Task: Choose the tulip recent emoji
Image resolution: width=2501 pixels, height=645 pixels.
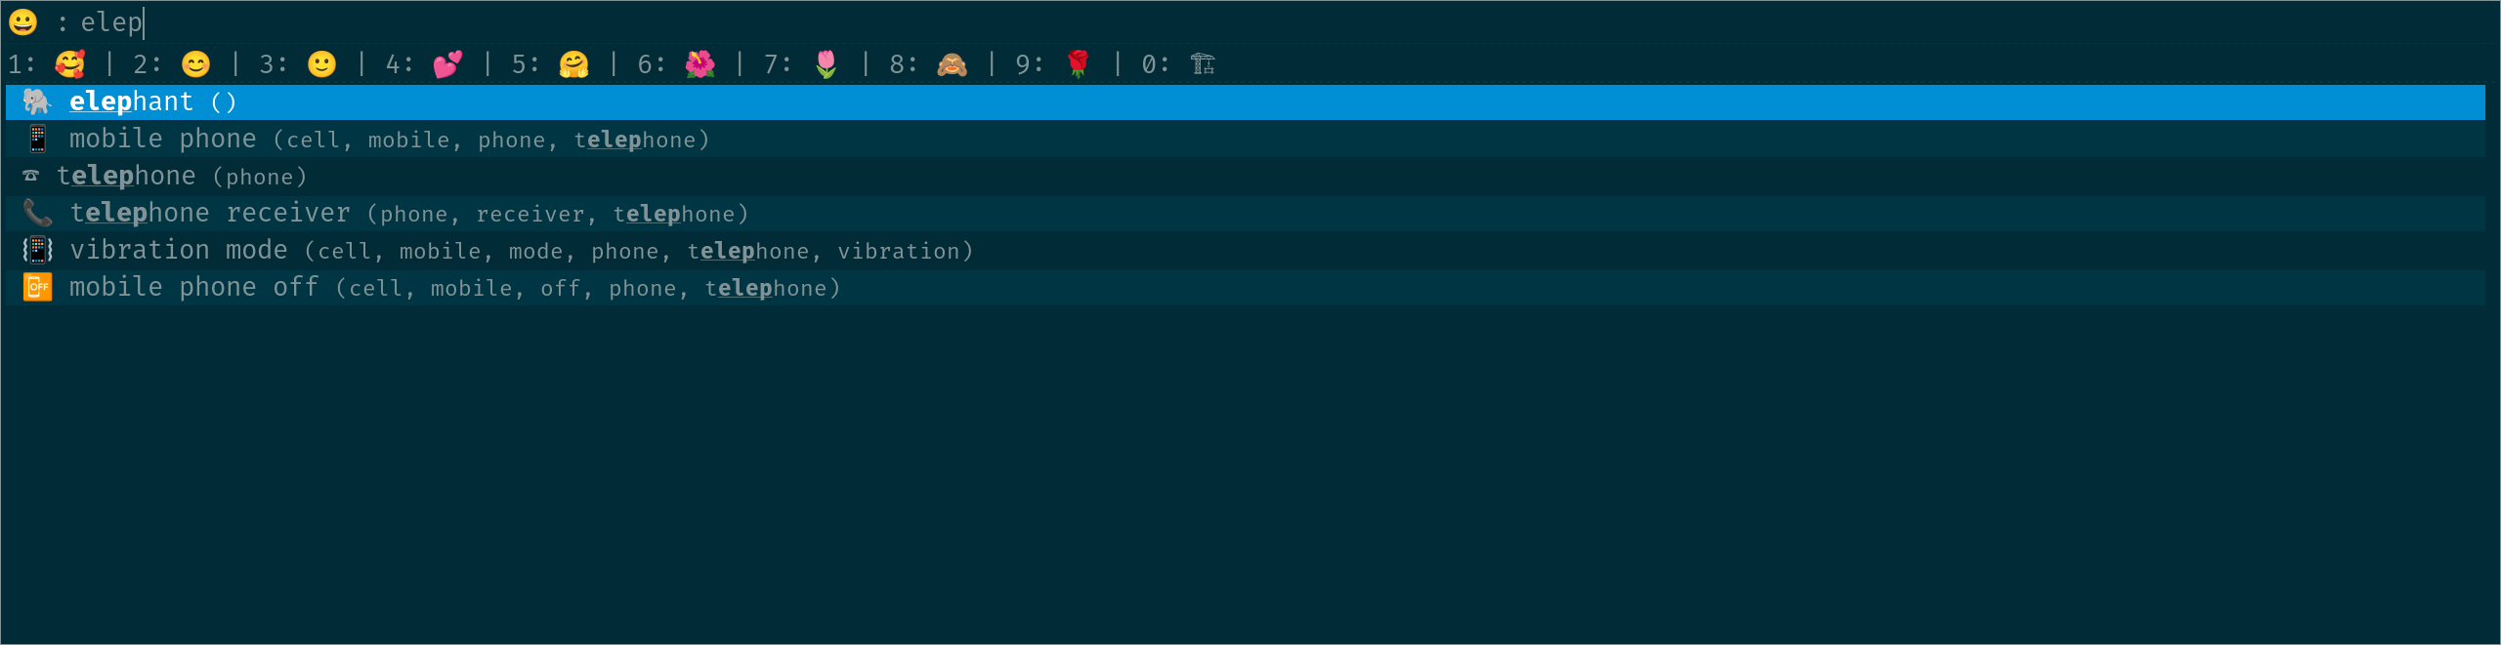Action: point(827,64)
